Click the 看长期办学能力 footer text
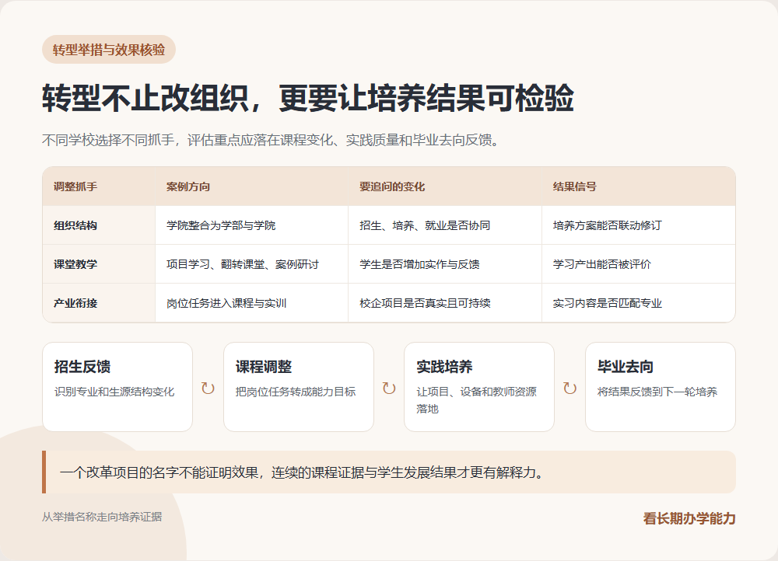Image resolution: width=778 pixels, height=561 pixels. [689, 518]
